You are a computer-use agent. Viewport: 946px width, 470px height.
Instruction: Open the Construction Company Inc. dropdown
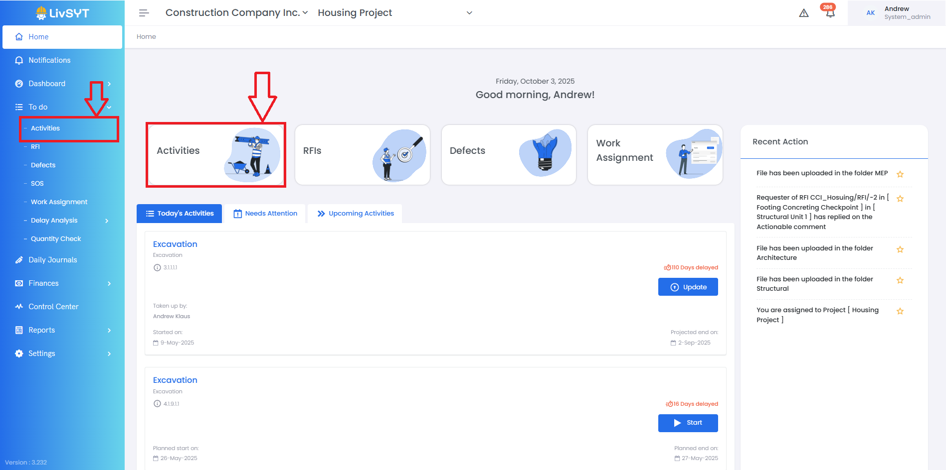(x=237, y=13)
